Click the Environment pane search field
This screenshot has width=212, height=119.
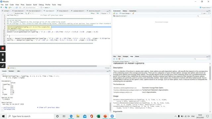203,16
